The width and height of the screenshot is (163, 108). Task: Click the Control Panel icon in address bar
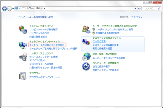17,8
